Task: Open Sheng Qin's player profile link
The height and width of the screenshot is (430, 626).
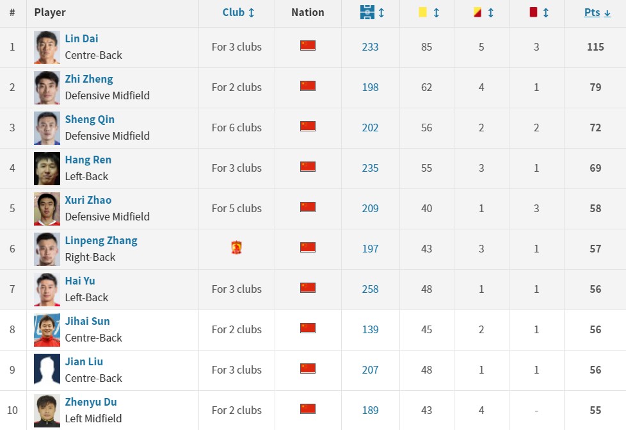Action: (90, 119)
